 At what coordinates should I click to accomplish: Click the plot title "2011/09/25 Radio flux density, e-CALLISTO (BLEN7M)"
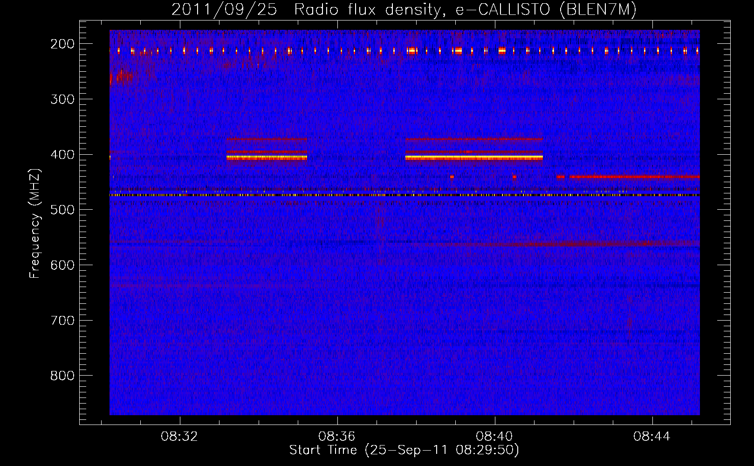[404, 9]
